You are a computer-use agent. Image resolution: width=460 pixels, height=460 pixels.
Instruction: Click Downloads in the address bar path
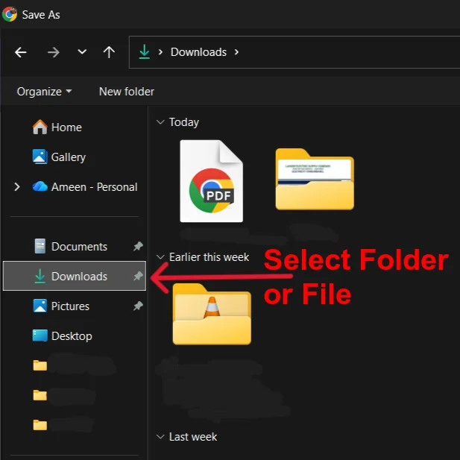198,52
